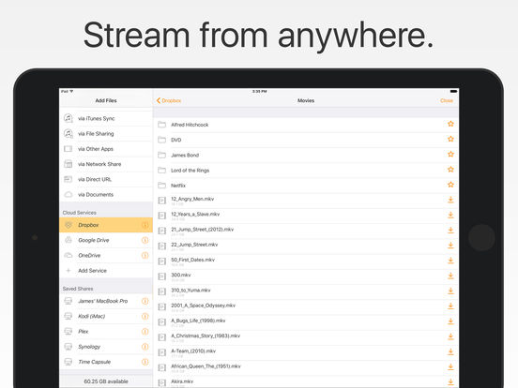Select via Network Share option

click(106, 164)
